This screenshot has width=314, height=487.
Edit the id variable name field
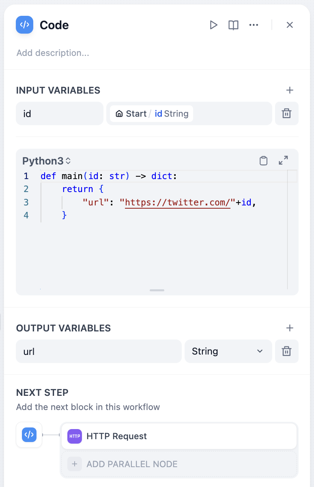pyautogui.click(x=59, y=114)
